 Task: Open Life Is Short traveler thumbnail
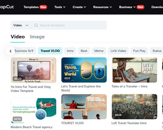pos(135,70)
